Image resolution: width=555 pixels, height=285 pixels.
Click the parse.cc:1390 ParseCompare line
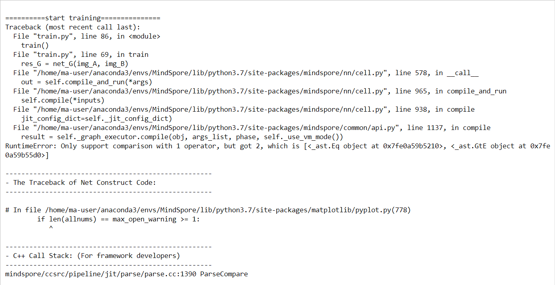pos(127,274)
